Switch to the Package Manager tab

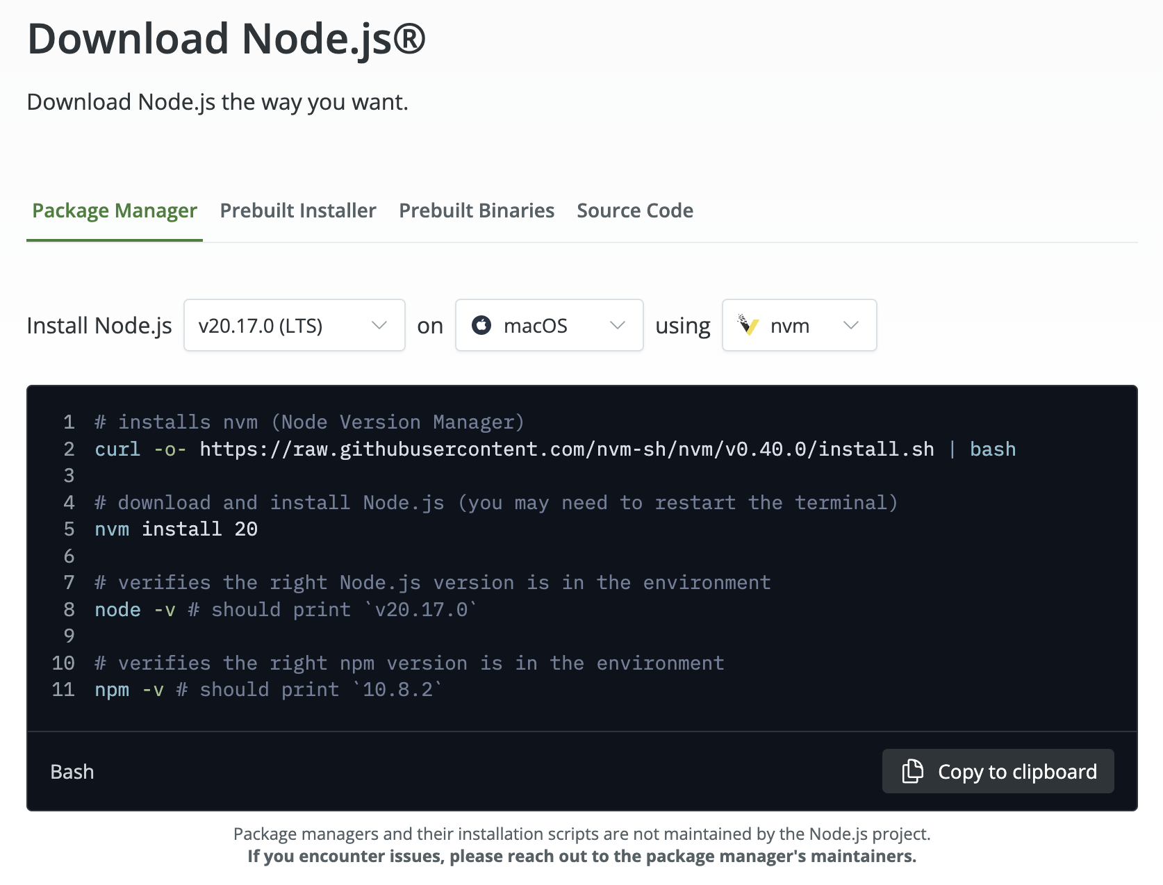tap(115, 210)
